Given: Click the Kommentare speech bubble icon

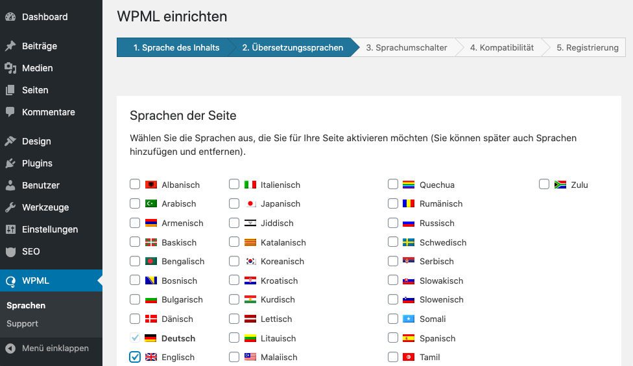Looking at the screenshot, I should [10, 112].
